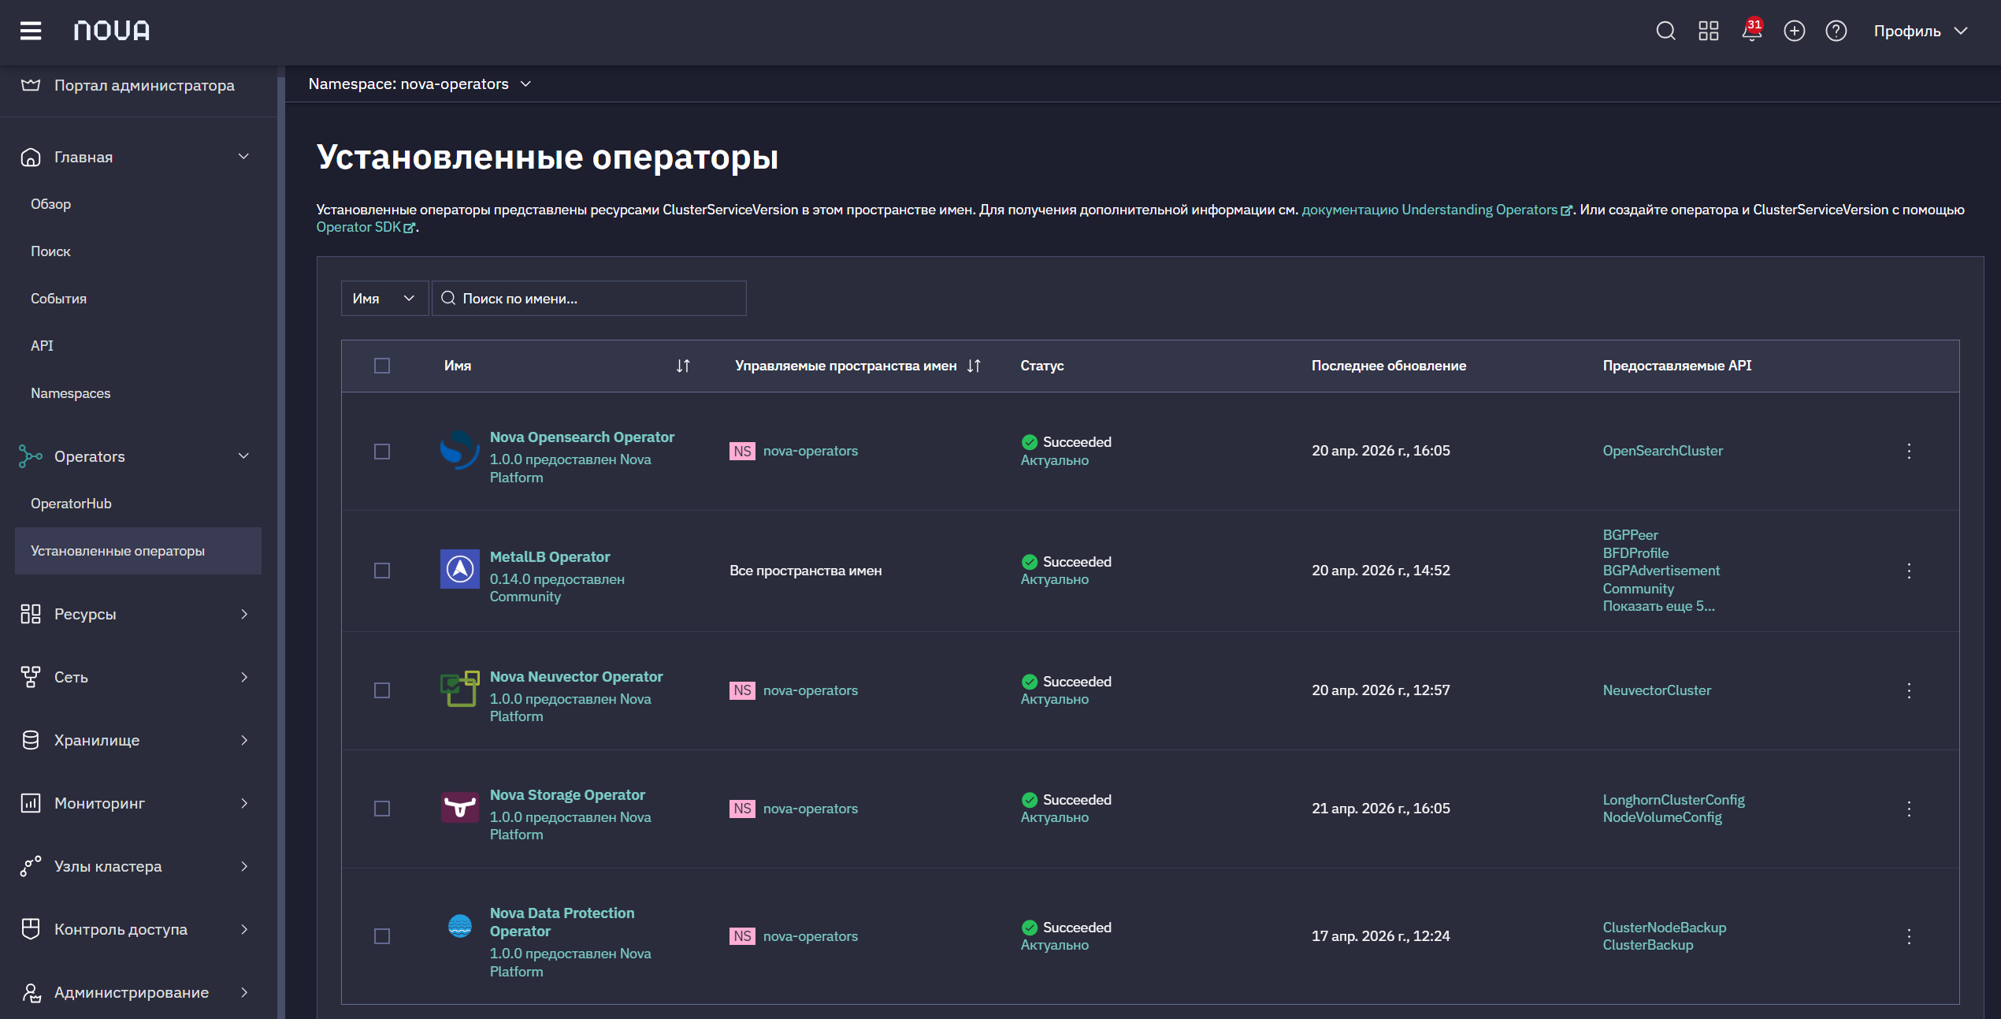Open the LonghornClusterConfig API link
The height and width of the screenshot is (1019, 2001).
pyautogui.click(x=1673, y=800)
